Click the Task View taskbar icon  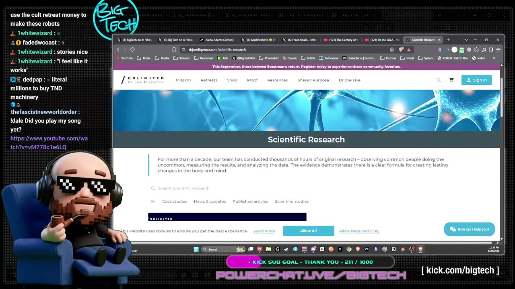[251, 249]
